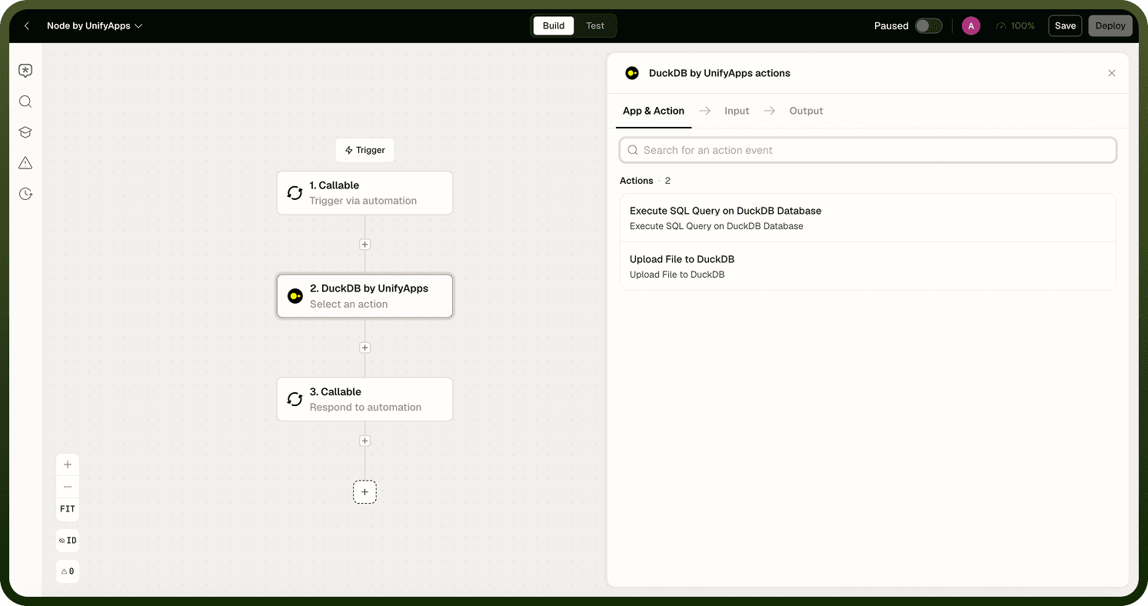
Task: Select the 1. Callable trigger node
Action: (x=365, y=193)
